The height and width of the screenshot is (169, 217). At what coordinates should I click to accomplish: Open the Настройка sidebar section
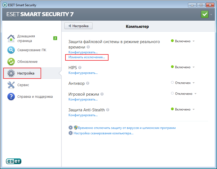coord(25,73)
